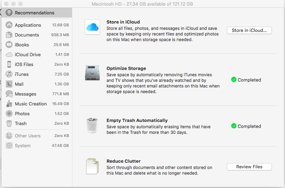The image size is (285, 188).
Task: Select the Recommendations lightbulb icon
Action: point(9,13)
